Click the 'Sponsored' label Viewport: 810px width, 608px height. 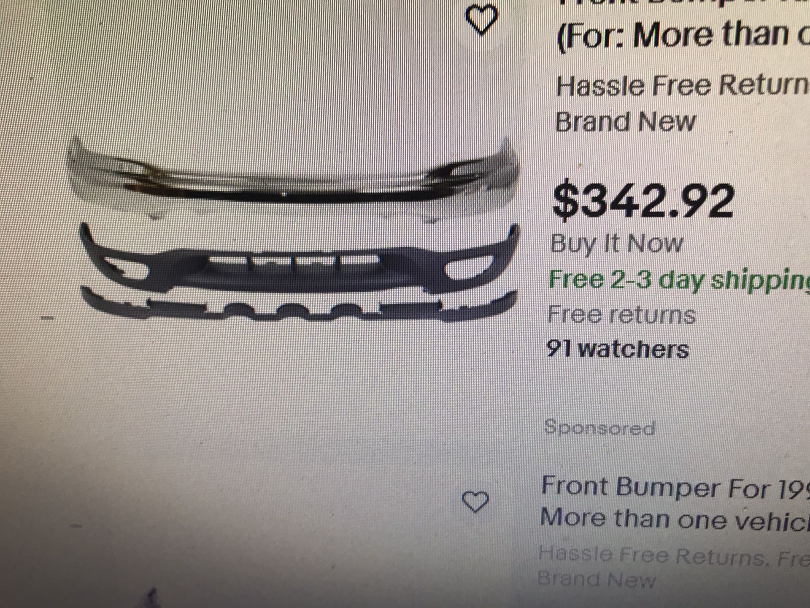tap(599, 428)
